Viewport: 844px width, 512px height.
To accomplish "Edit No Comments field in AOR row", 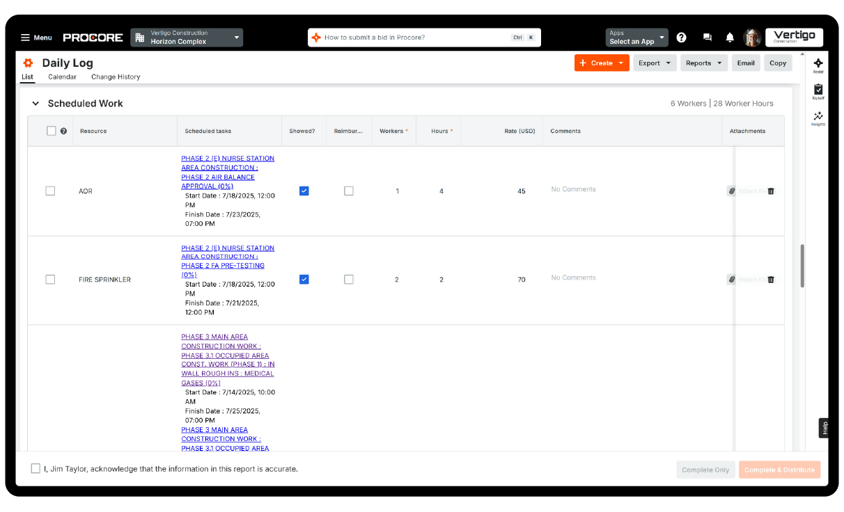I will coord(573,189).
